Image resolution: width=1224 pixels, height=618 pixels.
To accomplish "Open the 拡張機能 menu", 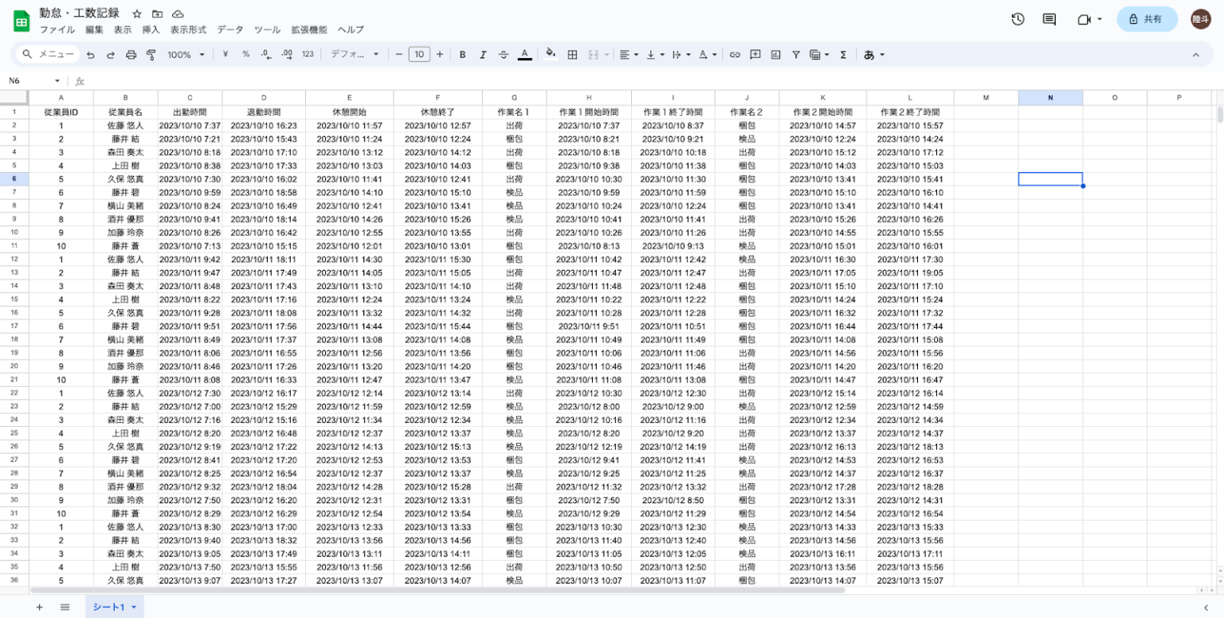I will (308, 29).
